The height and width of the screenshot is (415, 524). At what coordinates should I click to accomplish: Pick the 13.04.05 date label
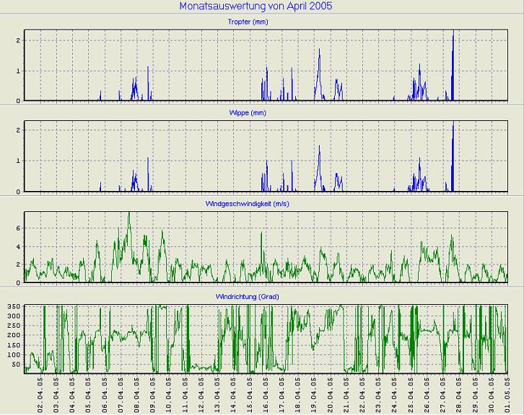tap(219, 393)
